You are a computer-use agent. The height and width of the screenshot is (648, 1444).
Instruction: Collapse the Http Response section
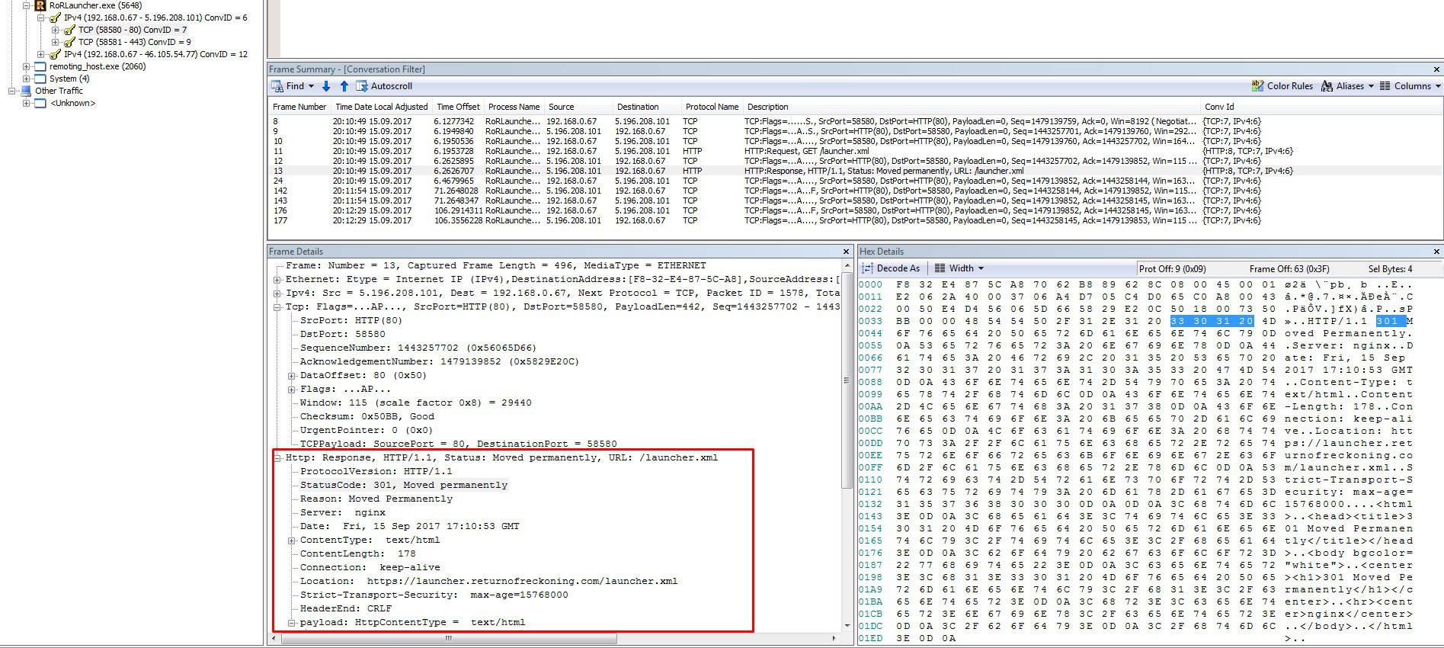pos(277,458)
